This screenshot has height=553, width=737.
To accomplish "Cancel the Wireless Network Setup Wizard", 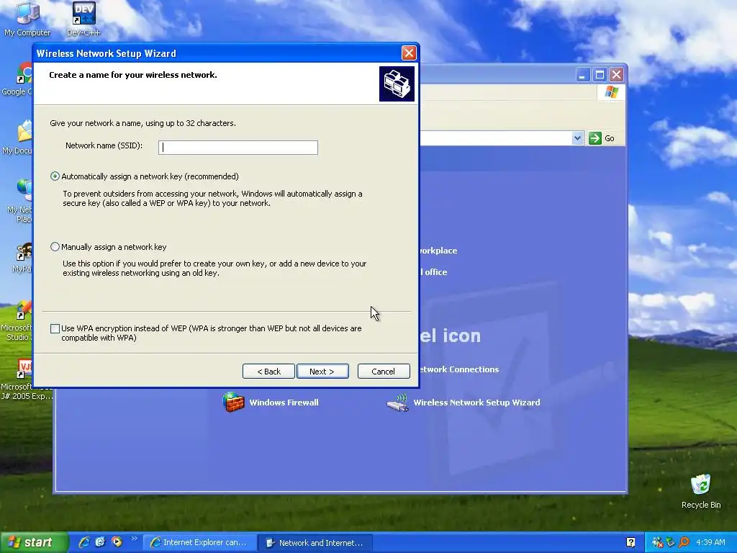I will [x=384, y=372].
